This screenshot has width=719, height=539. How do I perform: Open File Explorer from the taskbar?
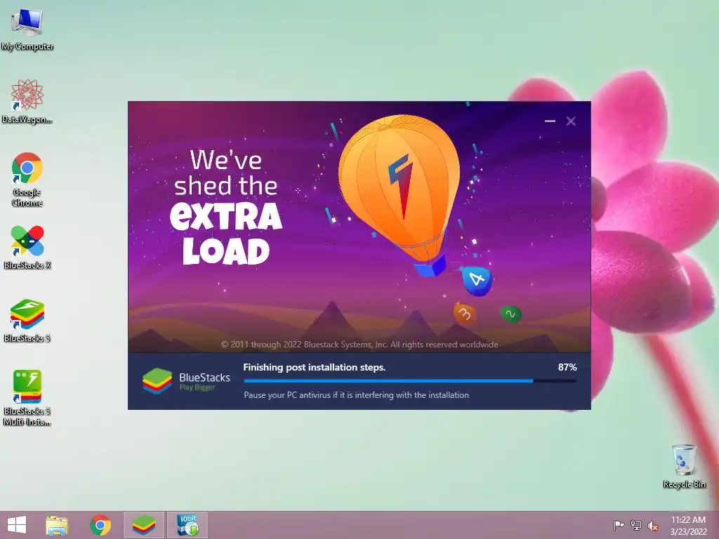pos(57,525)
